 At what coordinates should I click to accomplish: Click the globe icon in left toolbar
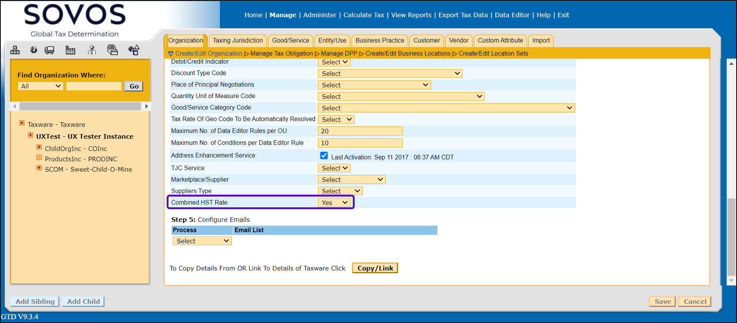coord(34,50)
